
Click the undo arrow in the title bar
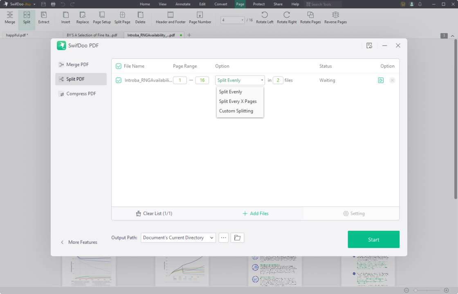point(63,4)
